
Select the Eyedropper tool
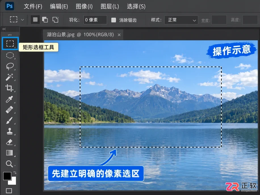(9, 99)
